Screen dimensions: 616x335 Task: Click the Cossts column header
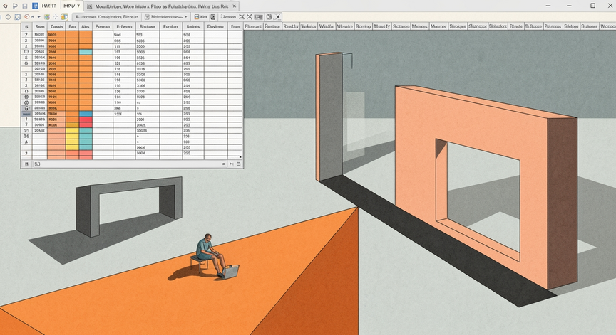56,26
